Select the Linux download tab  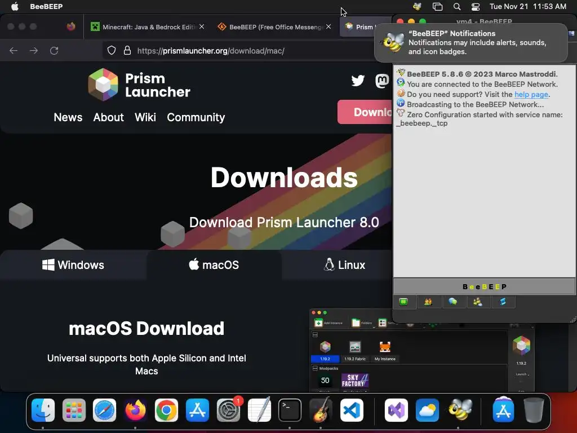[344, 265]
